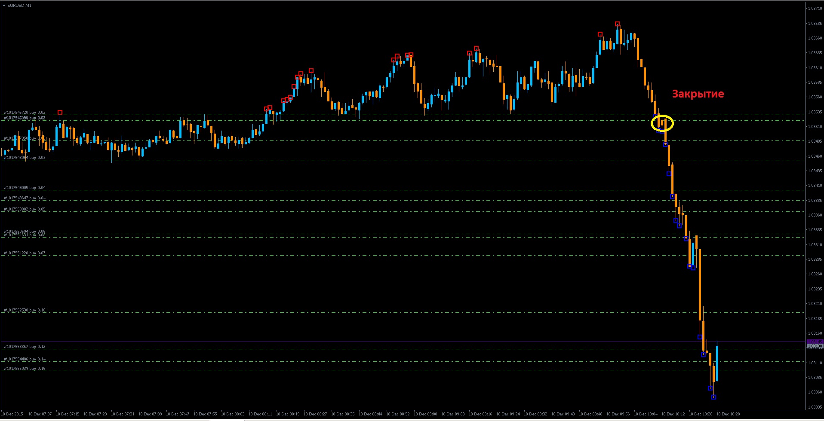Select order label #1017549005 buy 0.04
Viewport: 824px width, 421px height.
pyautogui.click(x=25, y=188)
